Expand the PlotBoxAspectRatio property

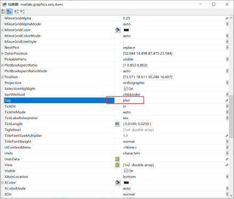click(2, 65)
